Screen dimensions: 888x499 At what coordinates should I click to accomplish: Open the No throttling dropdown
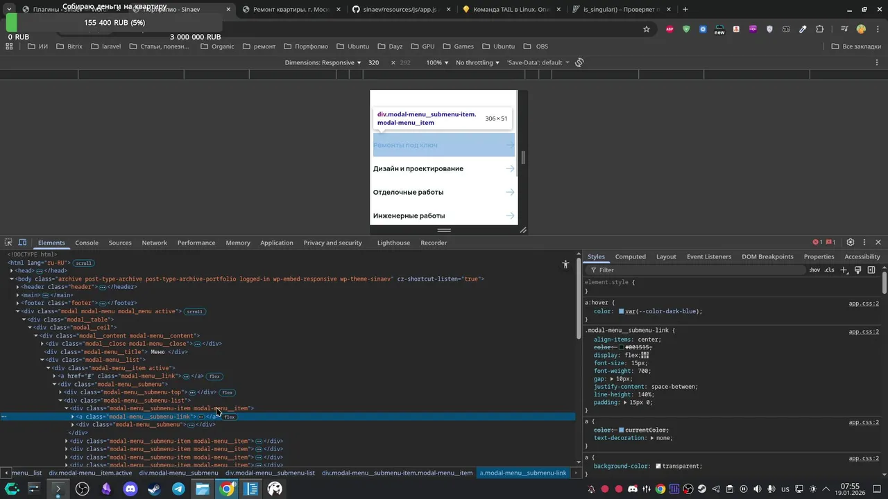tap(477, 62)
